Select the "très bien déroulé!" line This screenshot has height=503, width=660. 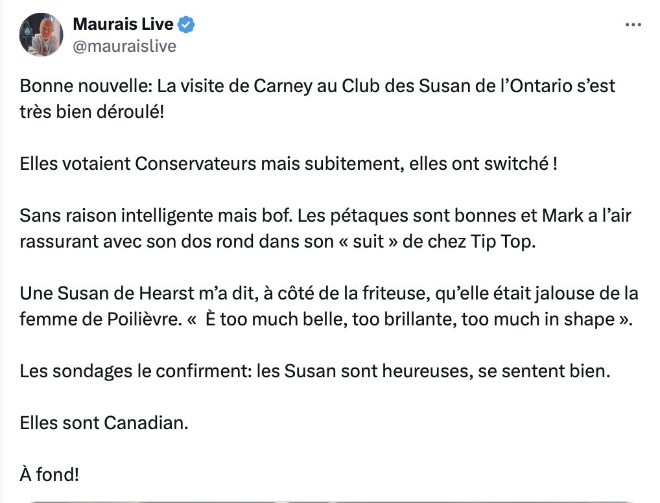[x=92, y=112]
